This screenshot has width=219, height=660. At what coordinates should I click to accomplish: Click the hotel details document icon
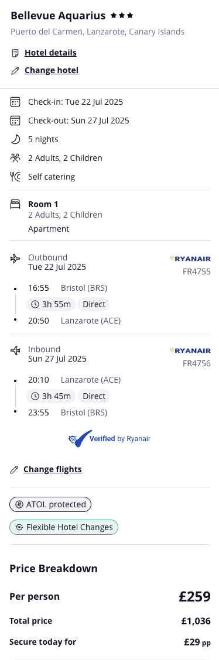(15, 53)
